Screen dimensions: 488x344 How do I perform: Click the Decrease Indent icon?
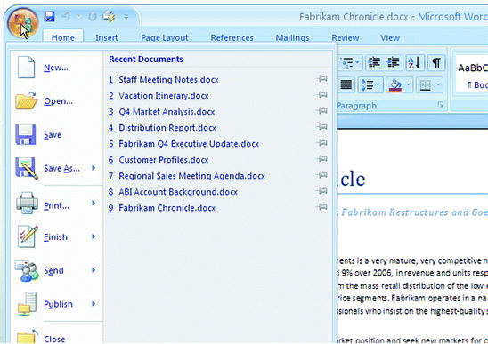pyautogui.click(x=374, y=63)
